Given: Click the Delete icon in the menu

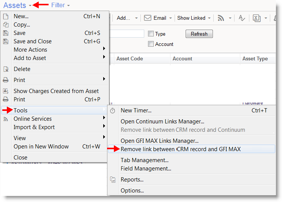Looking at the screenshot, I should [x=6, y=69].
